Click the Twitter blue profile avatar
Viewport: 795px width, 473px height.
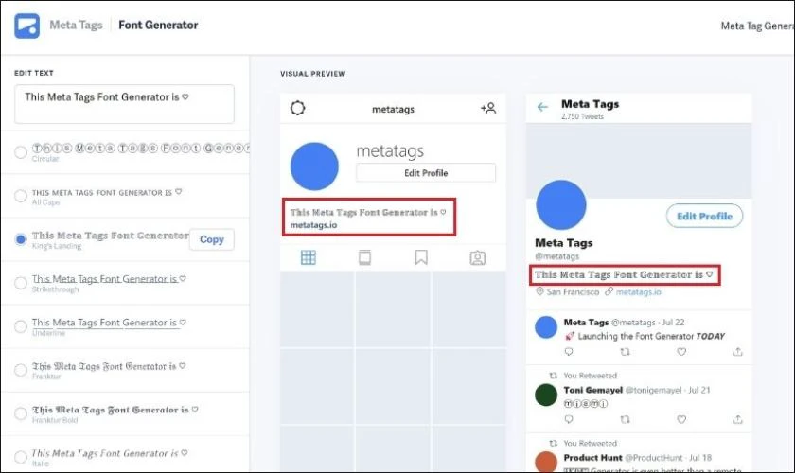point(560,205)
